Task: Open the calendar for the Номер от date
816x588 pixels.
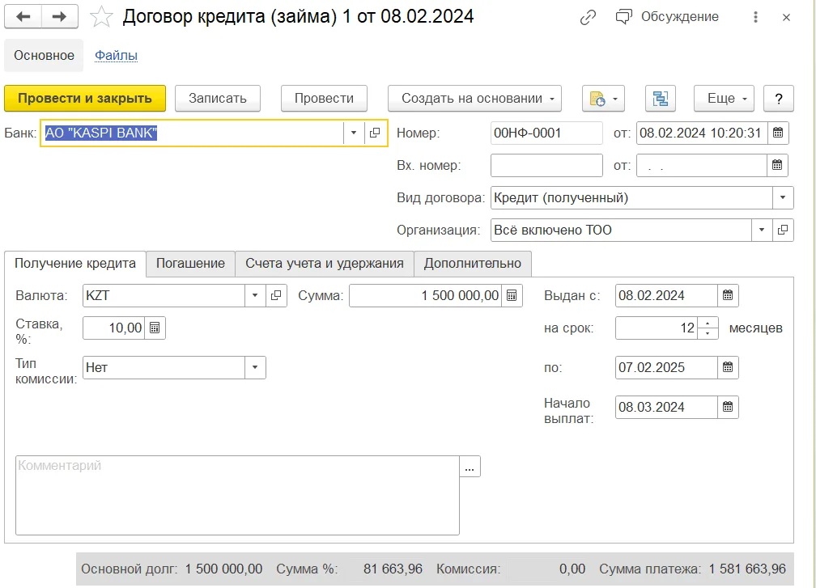Action: click(778, 133)
